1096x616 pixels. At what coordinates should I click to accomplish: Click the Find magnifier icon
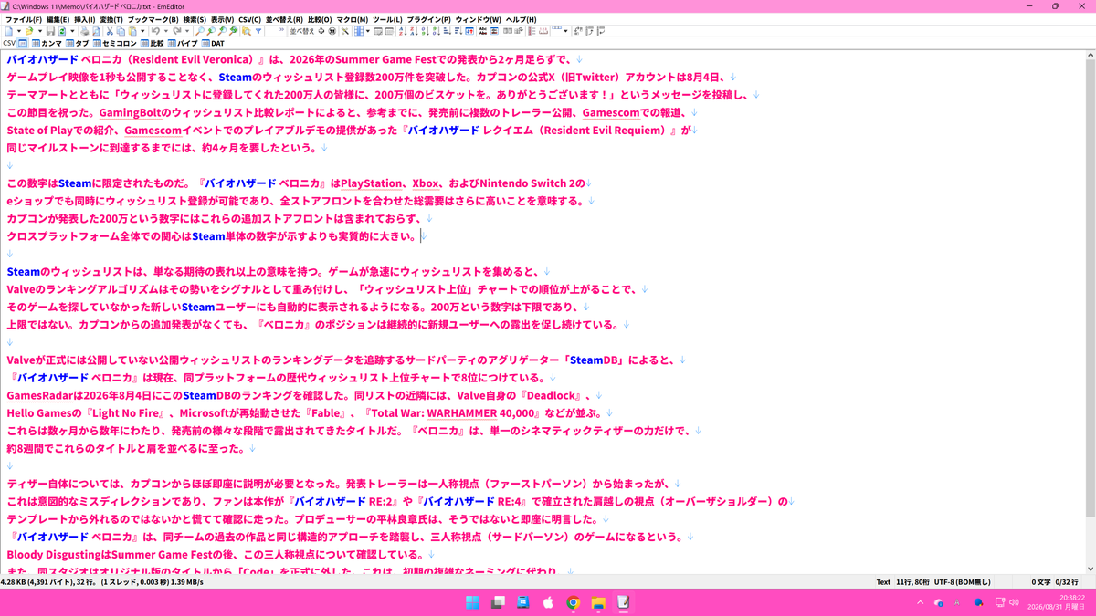click(x=200, y=31)
